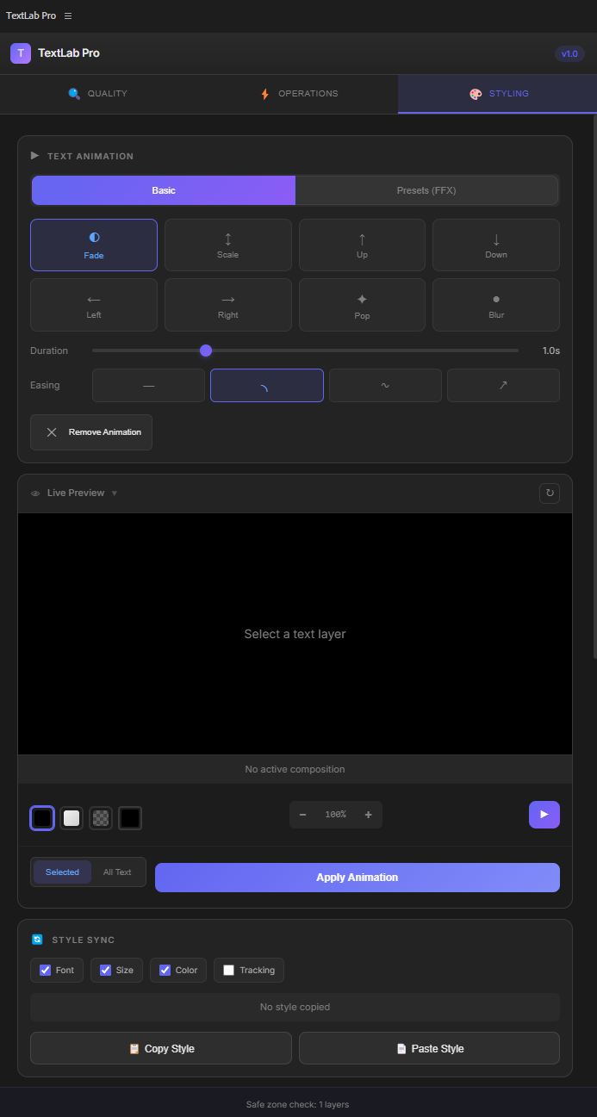Click the Duration slider handle
Viewport: 597px width, 1117px height.
point(206,351)
